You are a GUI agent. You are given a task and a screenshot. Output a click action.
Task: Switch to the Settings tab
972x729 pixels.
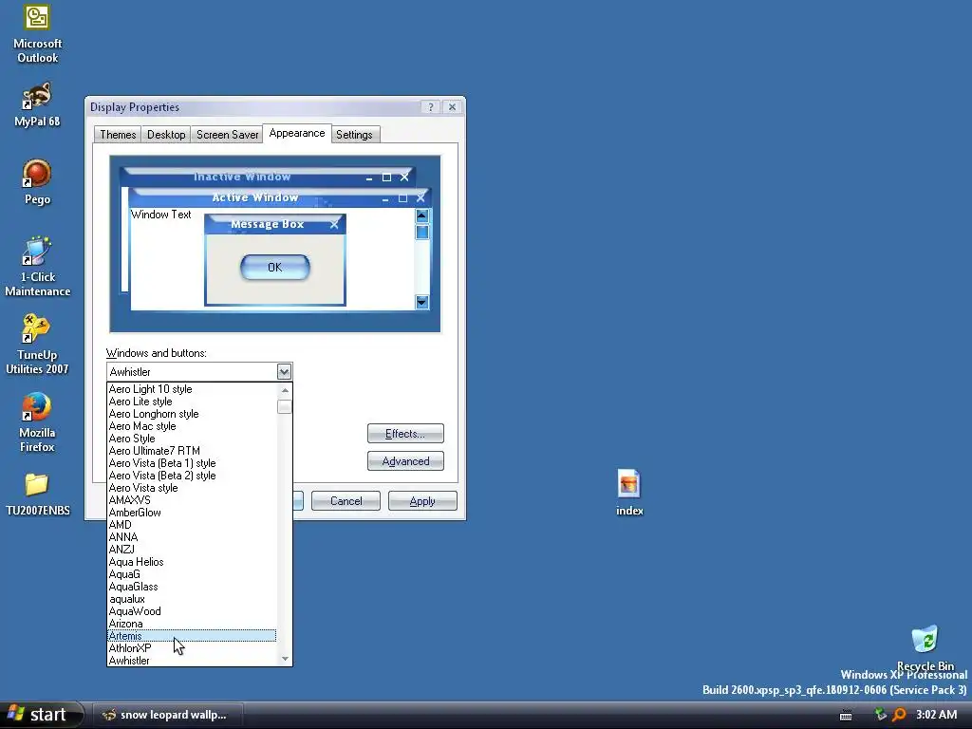(355, 135)
